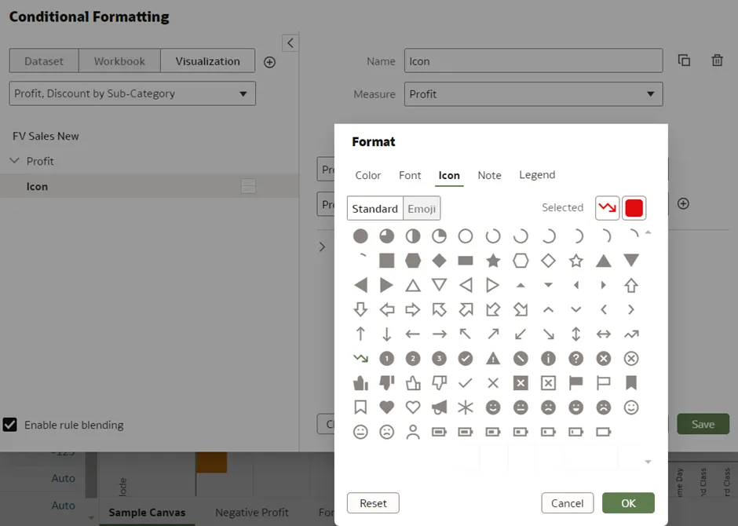Switch to Standard icon set
The image size is (738, 526).
[374, 209]
